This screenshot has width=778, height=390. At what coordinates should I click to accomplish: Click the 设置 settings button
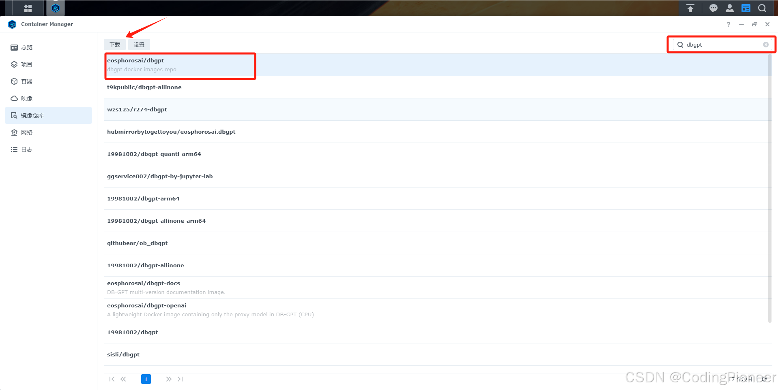(x=139, y=45)
